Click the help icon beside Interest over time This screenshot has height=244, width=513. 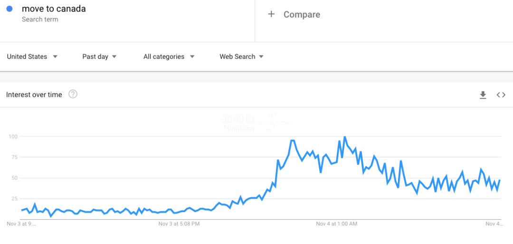[x=73, y=94]
